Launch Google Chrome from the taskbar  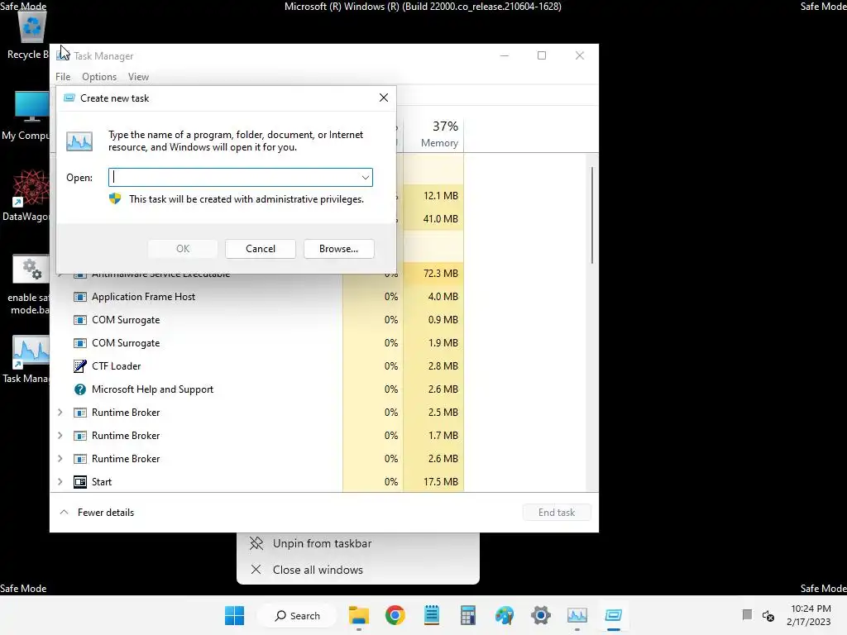(395, 615)
